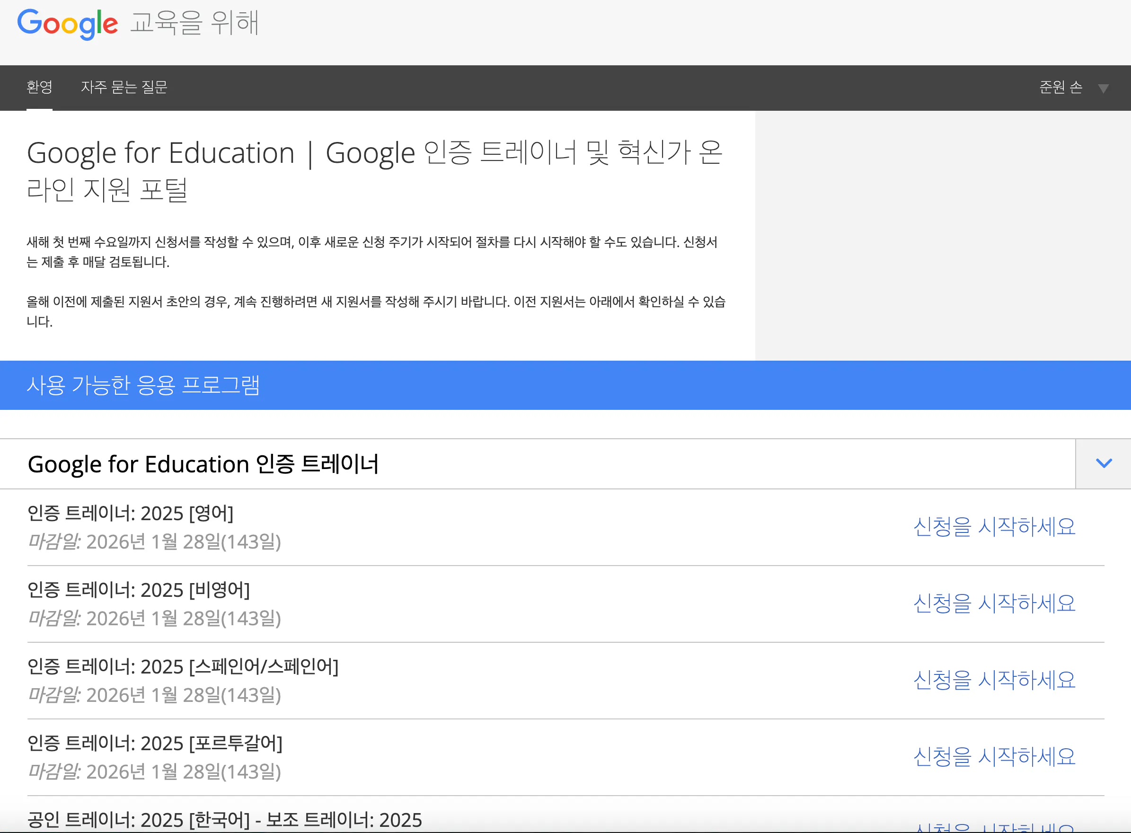1131x833 pixels.
Task: Click the 교육을 위해 header text
Action: pos(194,23)
